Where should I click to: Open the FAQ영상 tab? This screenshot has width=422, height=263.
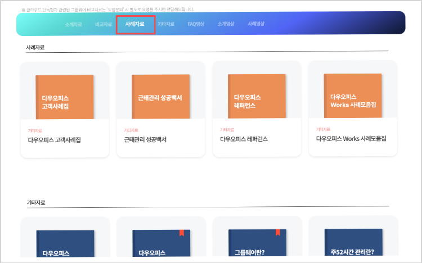click(x=196, y=24)
